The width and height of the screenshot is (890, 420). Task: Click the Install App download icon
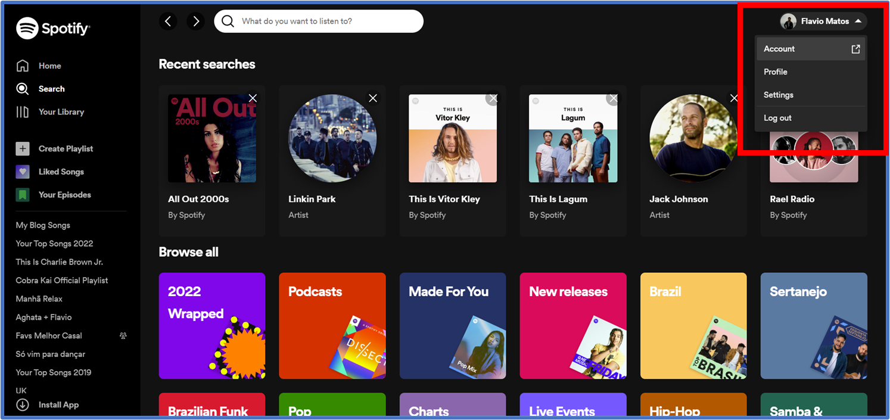pyautogui.click(x=23, y=405)
